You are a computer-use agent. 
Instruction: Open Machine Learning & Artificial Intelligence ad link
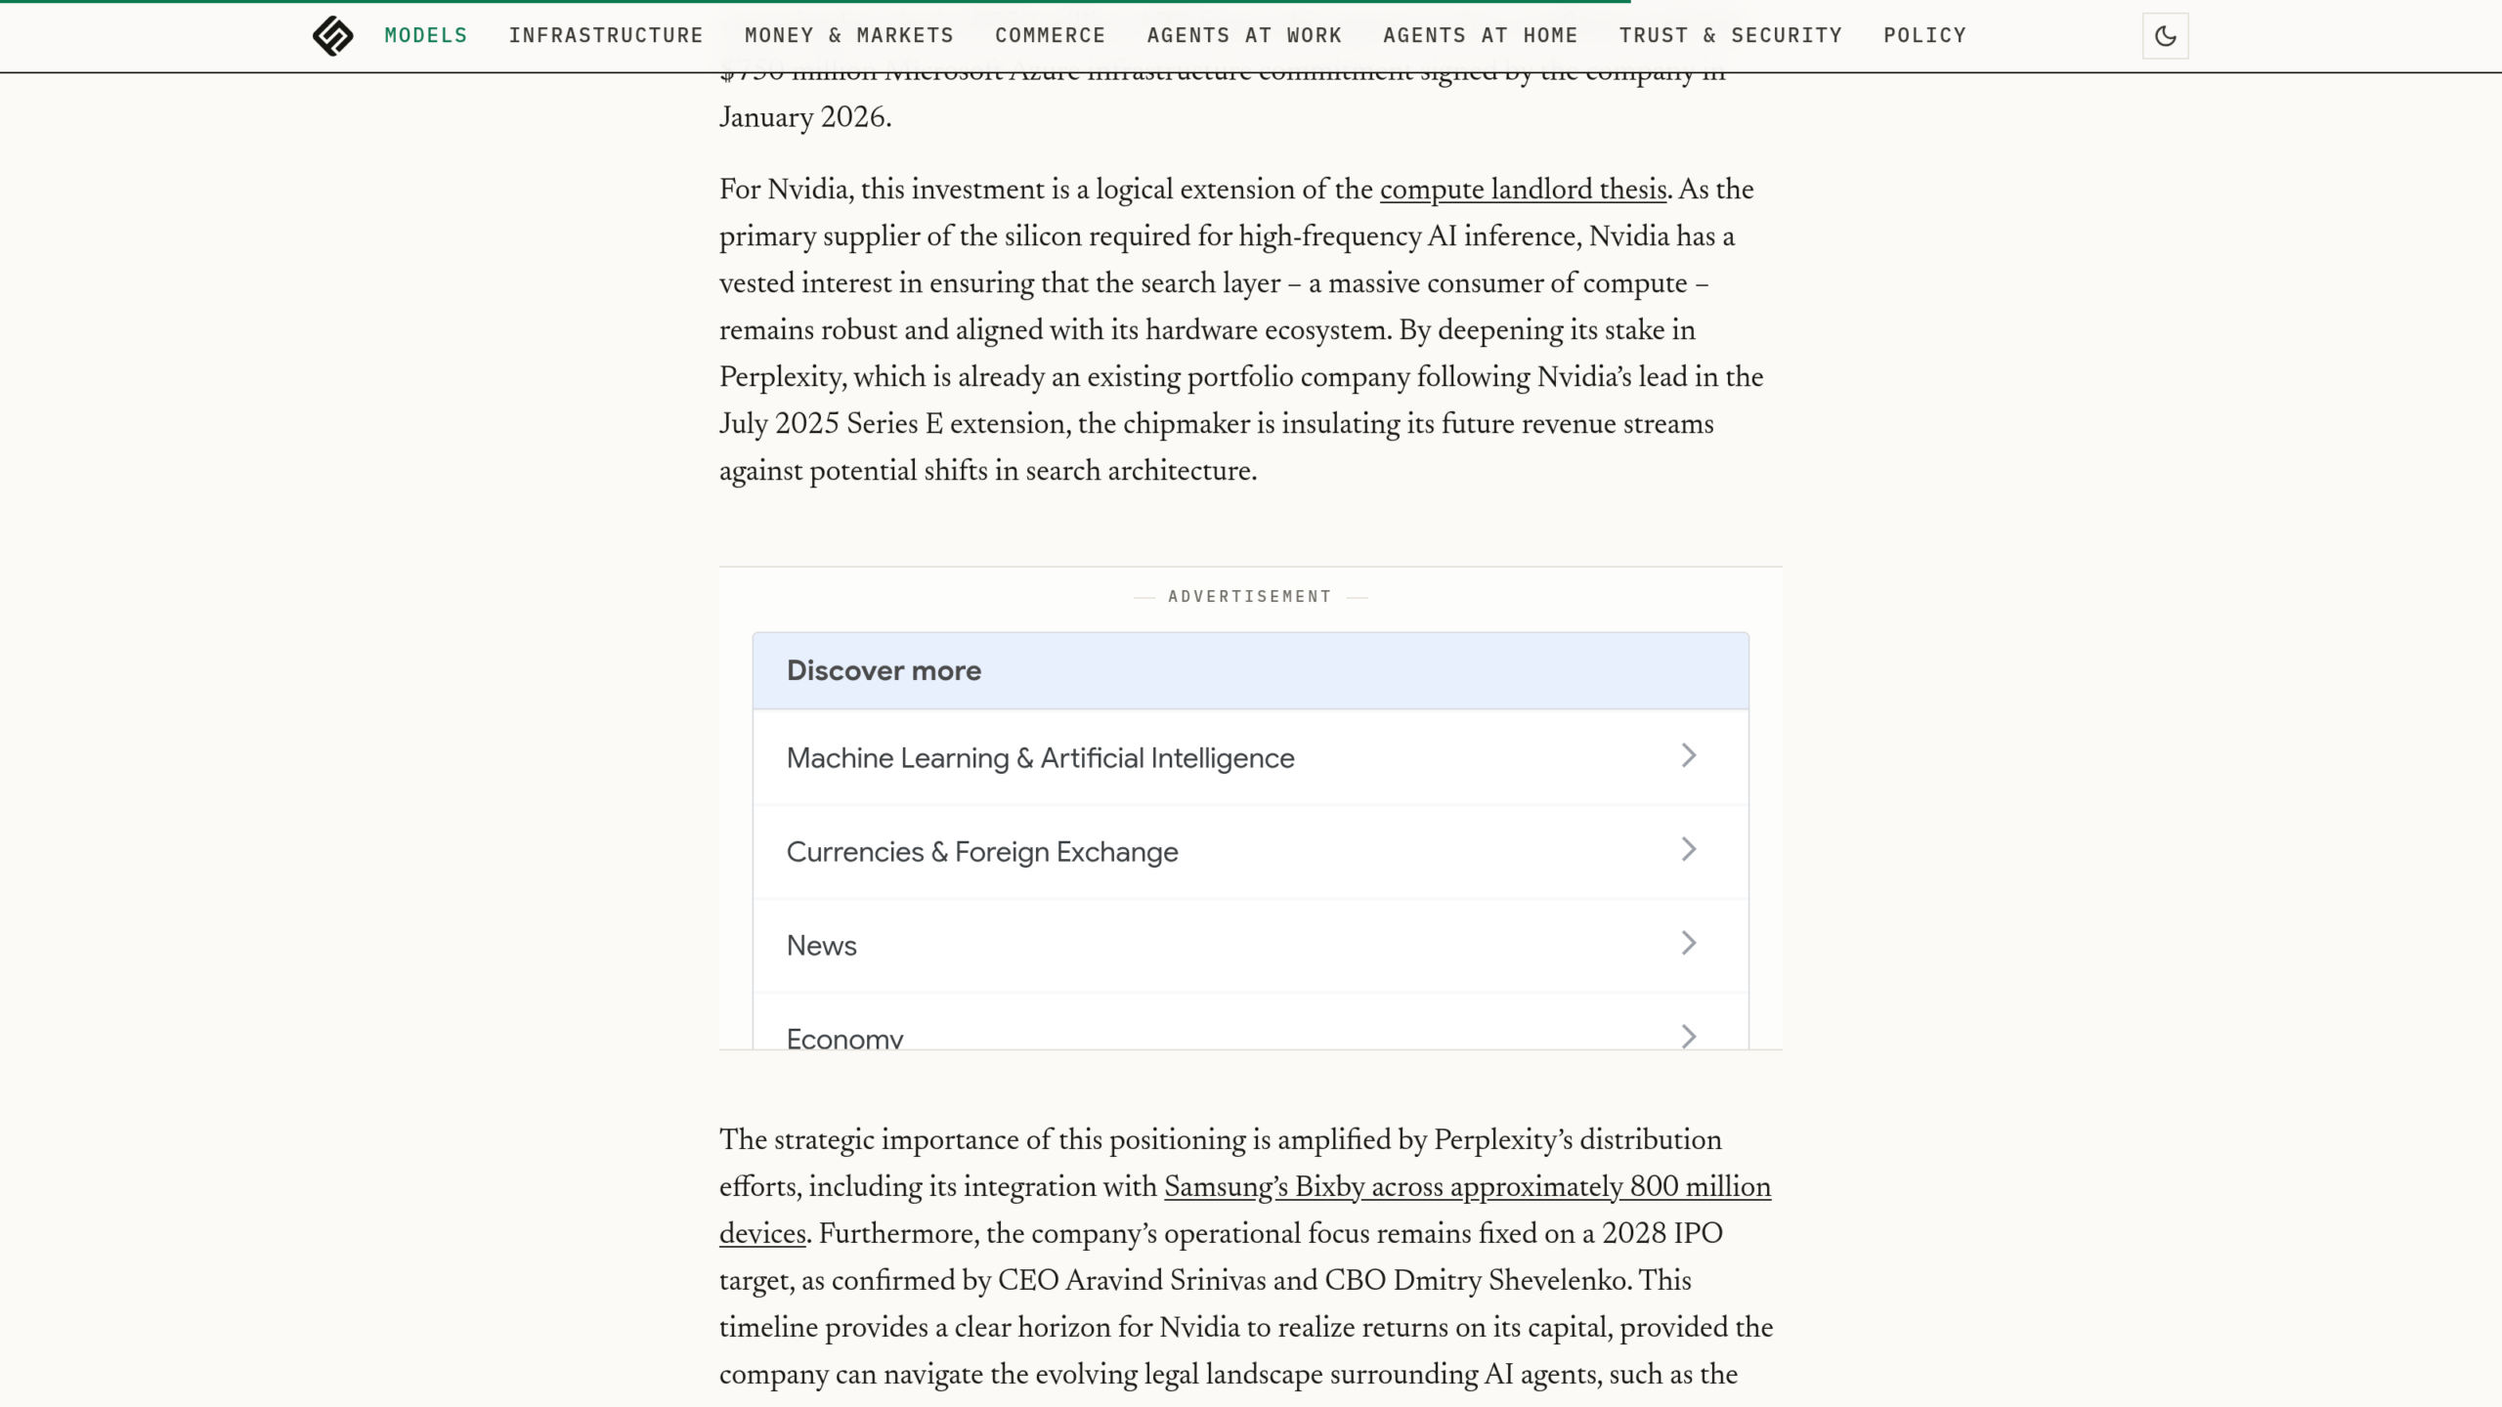(1250, 758)
